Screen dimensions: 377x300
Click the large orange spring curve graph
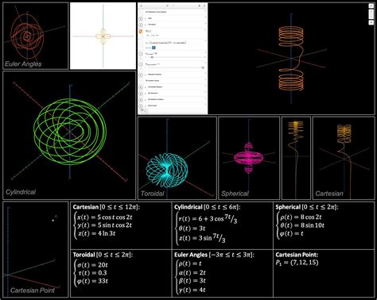pos(291,59)
